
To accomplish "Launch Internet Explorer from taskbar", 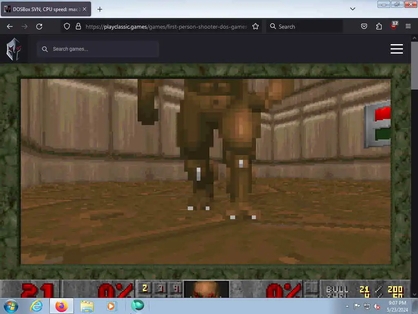I will 36,306.
